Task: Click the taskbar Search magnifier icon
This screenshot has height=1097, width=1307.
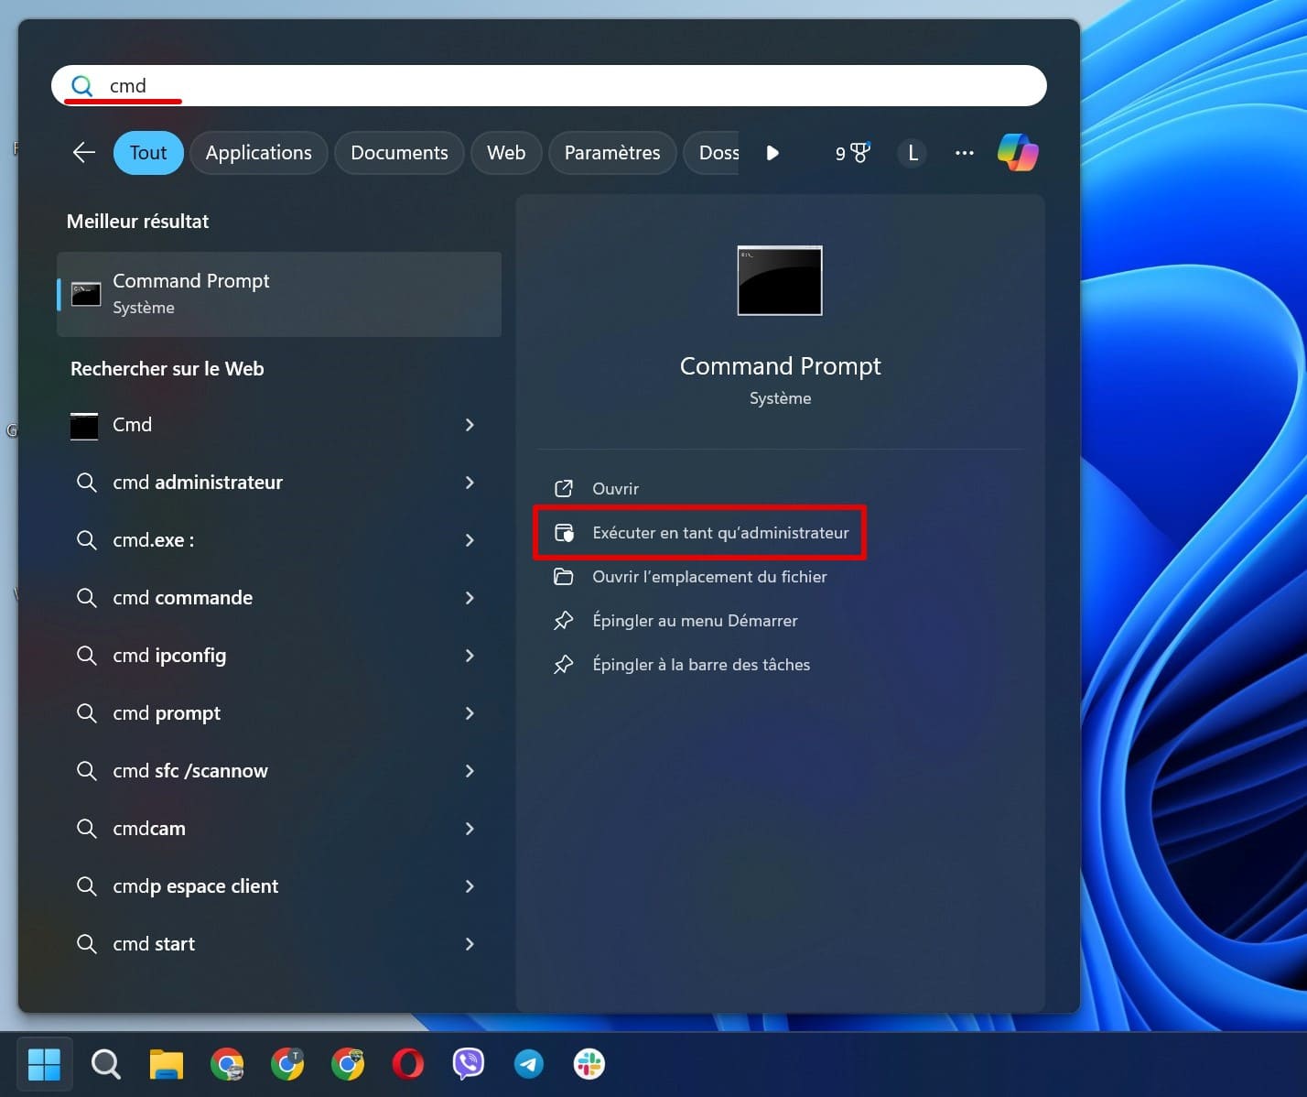Action: tap(106, 1064)
